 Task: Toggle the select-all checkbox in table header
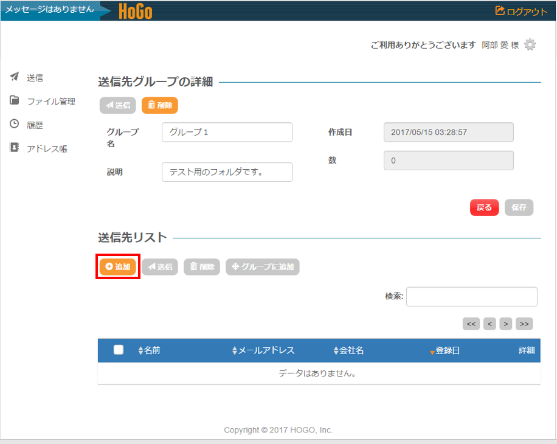coord(119,350)
